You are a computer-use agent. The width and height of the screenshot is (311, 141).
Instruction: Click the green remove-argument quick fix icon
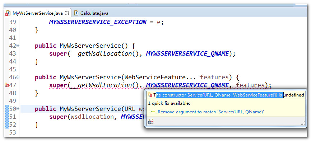(153, 112)
